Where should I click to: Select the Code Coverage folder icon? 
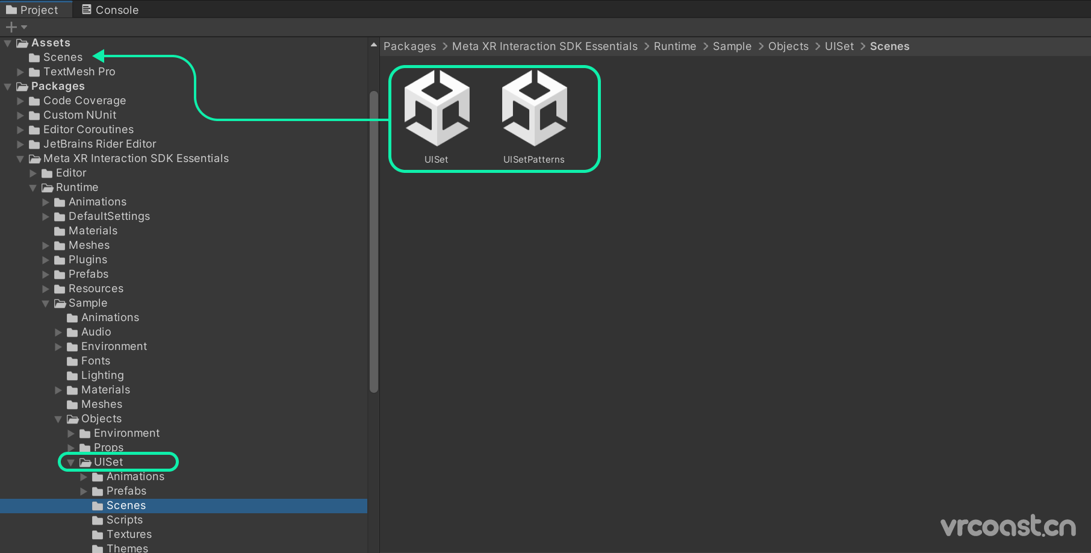point(35,101)
